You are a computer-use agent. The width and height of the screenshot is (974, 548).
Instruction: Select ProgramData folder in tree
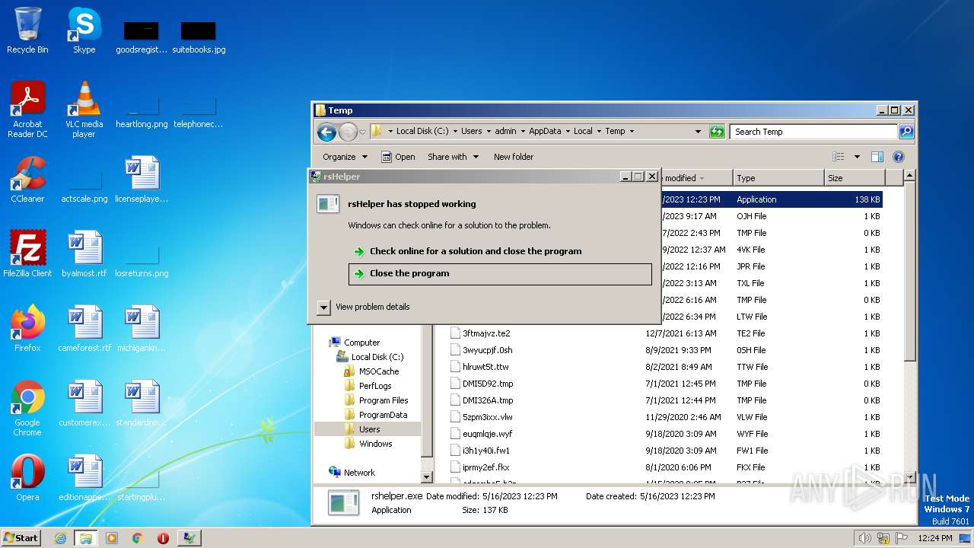pyautogui.click(x=383, y=415)
